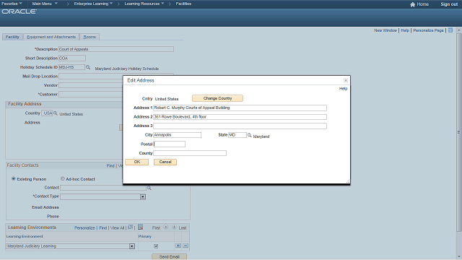Delete the Maryland Judiciary Learning row

pyautogui.click(x=186, y=246)
